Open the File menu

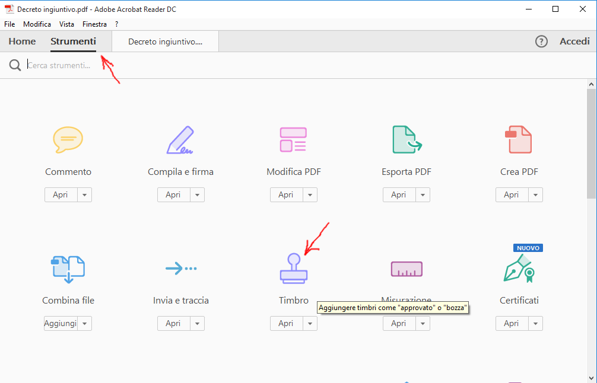(9, 24)
